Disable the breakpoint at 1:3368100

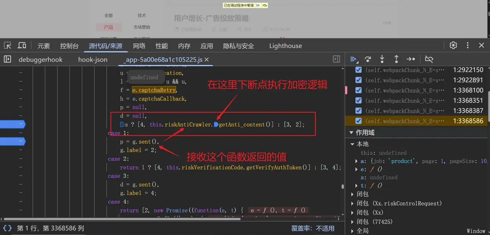pyautogui.click(x=358, y=91)
